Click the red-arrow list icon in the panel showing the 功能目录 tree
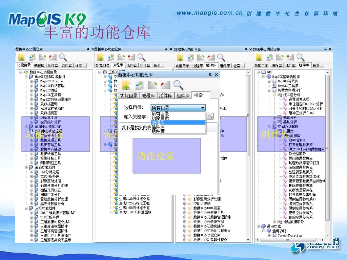Image resolution: width=347 pixels, height=260 pixels. (53, 58)
